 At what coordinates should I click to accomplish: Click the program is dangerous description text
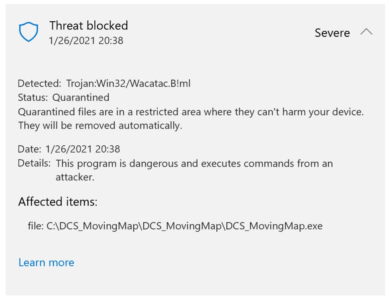pyautogui.click(x=194, y=163)
